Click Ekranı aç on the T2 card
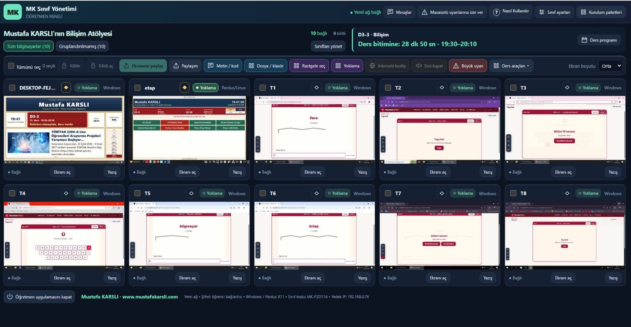Screen dimensions: 631x327 point(438,172)
